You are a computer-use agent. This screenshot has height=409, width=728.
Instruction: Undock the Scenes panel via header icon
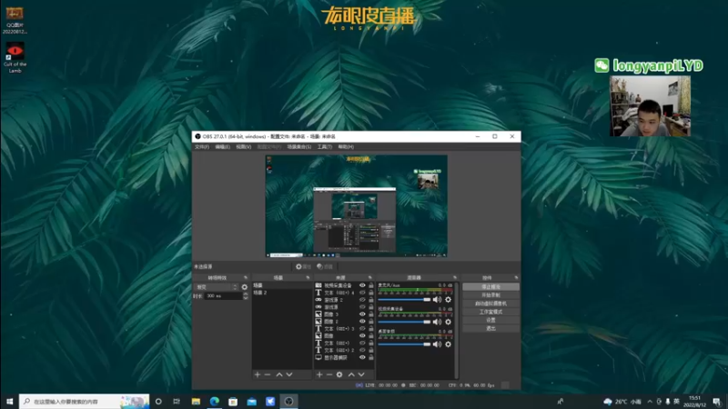[x=308, y=278]
